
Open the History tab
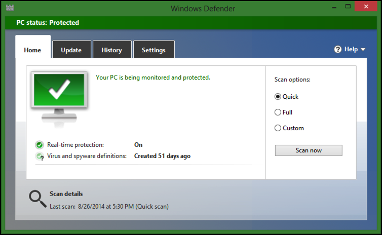(x=112, y=49)
